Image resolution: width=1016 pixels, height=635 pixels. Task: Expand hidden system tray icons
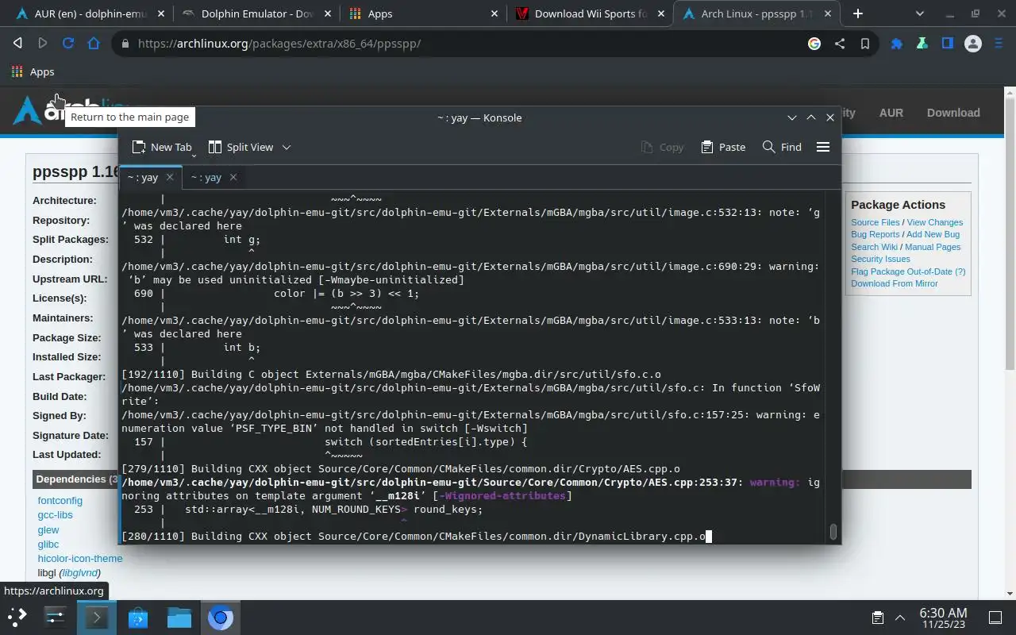click(x=900, y=618)
